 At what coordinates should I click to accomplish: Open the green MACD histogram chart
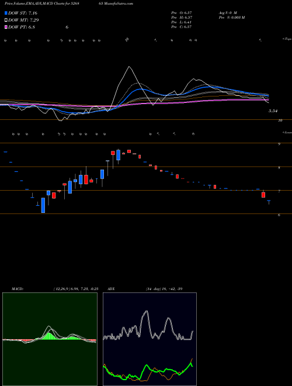point(50,339)
